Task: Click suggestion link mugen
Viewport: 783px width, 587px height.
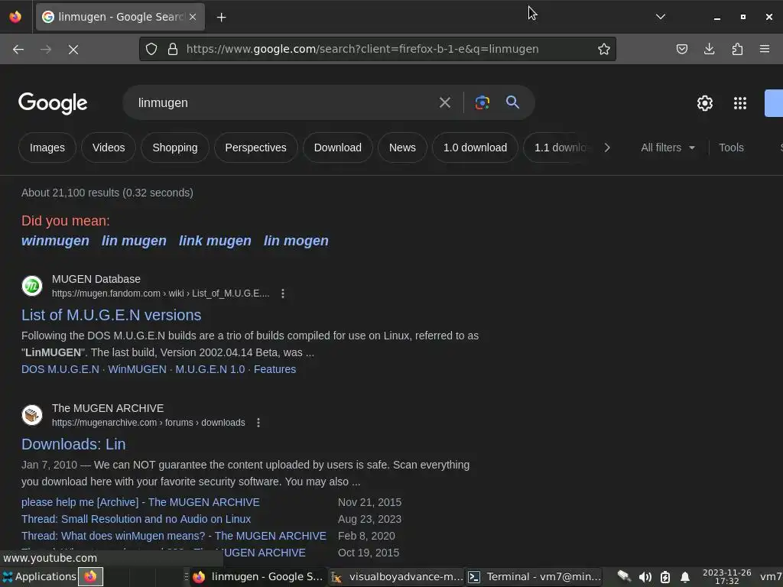Action: [215, 241]
